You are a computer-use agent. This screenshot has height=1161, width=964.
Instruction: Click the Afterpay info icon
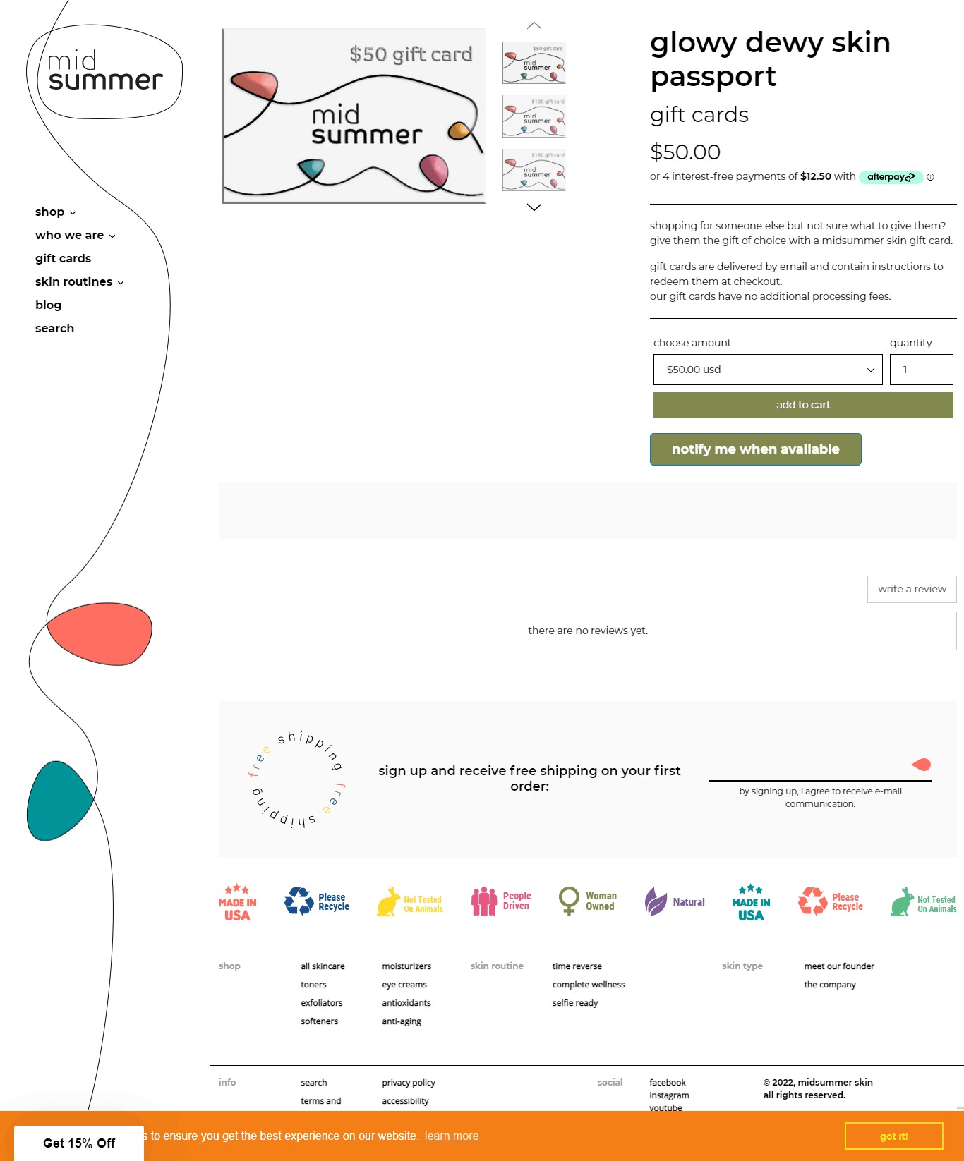tap(930, 177)
